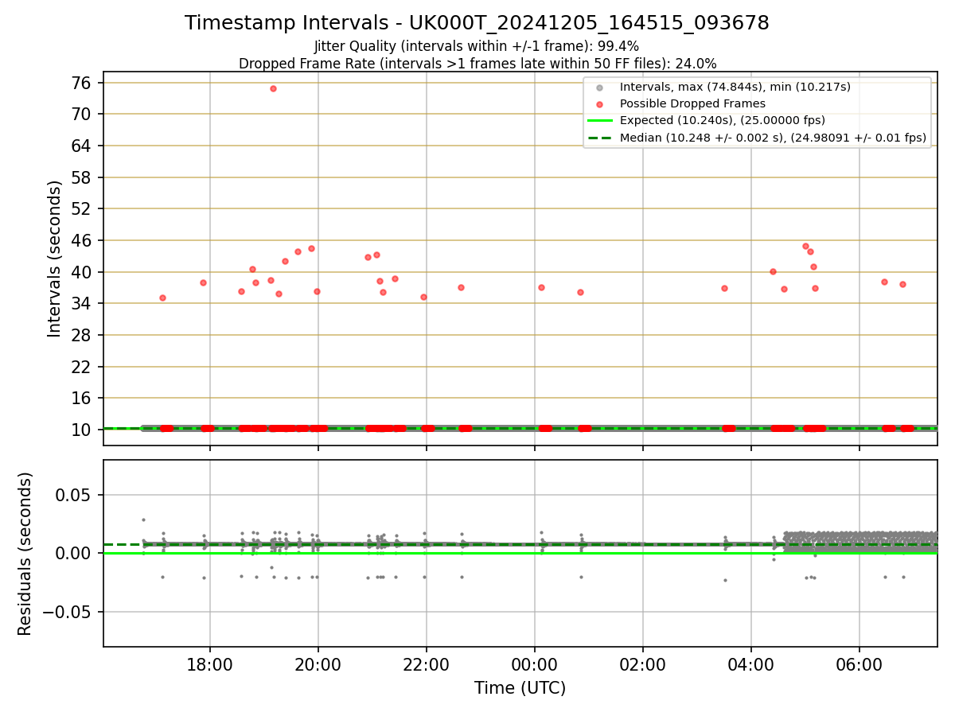Click legend entry "Intervals, max (74.844s), min (10.217s)"

735,86
